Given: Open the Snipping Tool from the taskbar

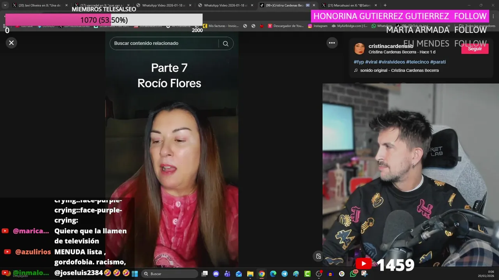Looking at the screenshot, I should click(x=364, y=274).
